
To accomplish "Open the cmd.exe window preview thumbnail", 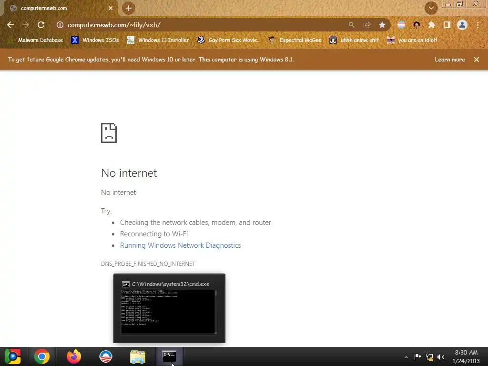I will [x=169, y=312].
